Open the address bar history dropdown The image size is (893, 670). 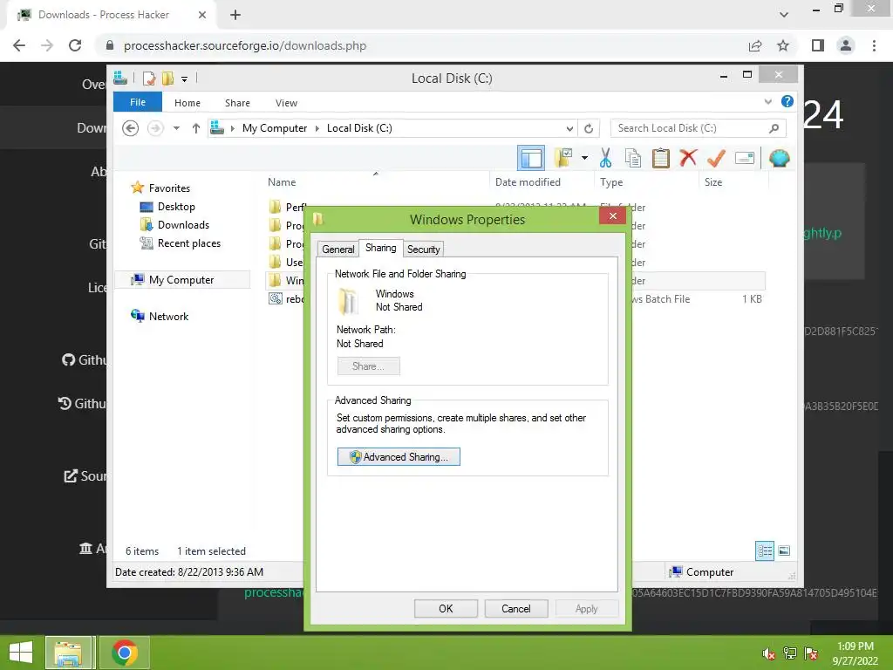pyautogui.click(x=569, y=129)
